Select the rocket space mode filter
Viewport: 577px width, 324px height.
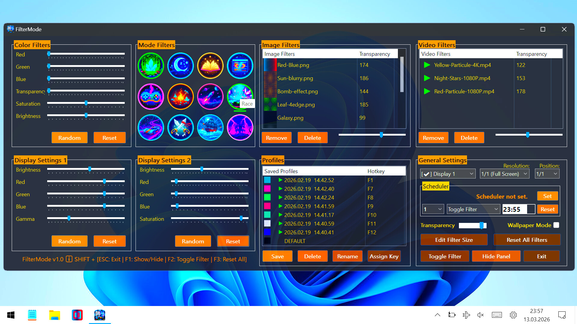coord(210,97)
